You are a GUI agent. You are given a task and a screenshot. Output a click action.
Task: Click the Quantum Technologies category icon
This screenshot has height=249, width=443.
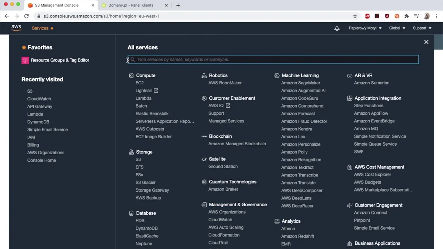[204, 182]
